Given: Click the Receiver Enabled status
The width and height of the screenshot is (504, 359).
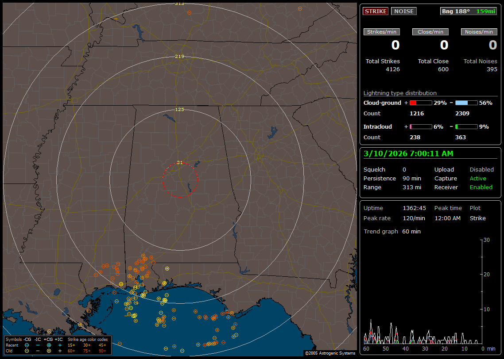Looking at the screenshot, I should pyautogui.click(x=481, y=187).
